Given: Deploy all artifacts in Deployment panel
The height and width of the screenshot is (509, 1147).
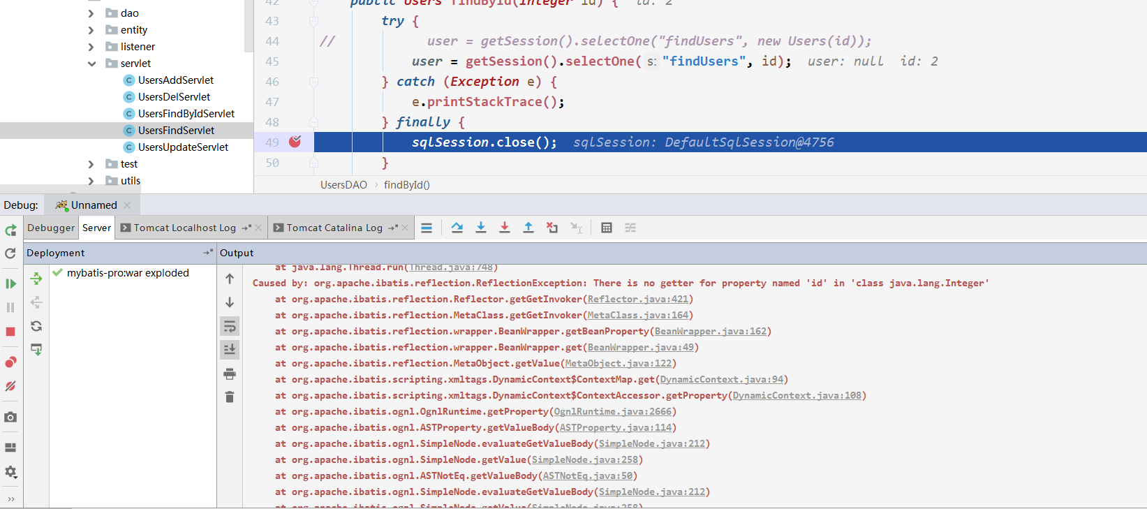Looking at the screenshot, I should [36, 279].
